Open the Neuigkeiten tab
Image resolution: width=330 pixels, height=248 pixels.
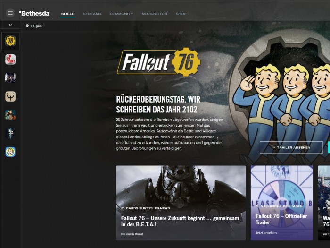click(x=154, y=14)
